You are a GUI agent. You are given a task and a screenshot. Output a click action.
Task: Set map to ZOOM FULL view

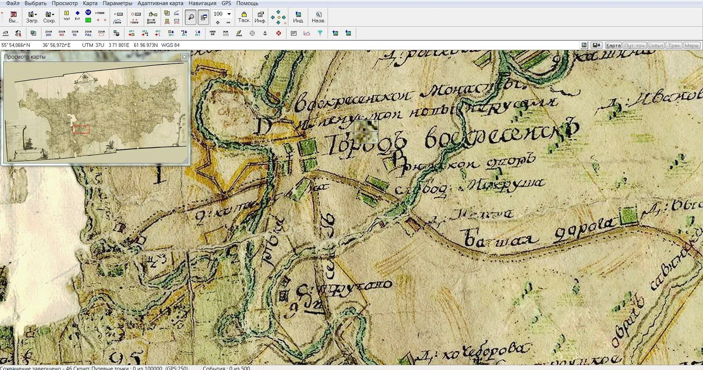88,33
